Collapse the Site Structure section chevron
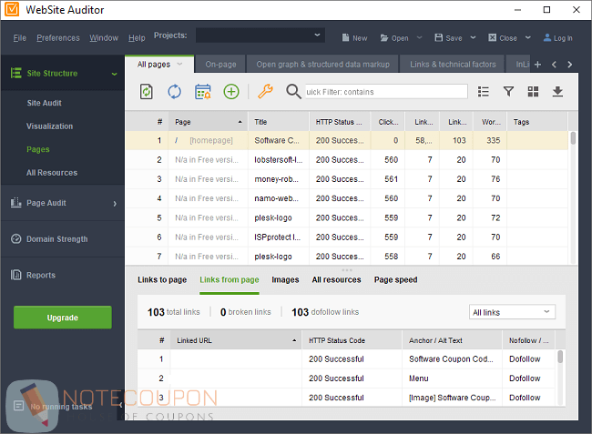Viewport: 592px width, 434px height. pyautogui.click(x=115, y=74)
